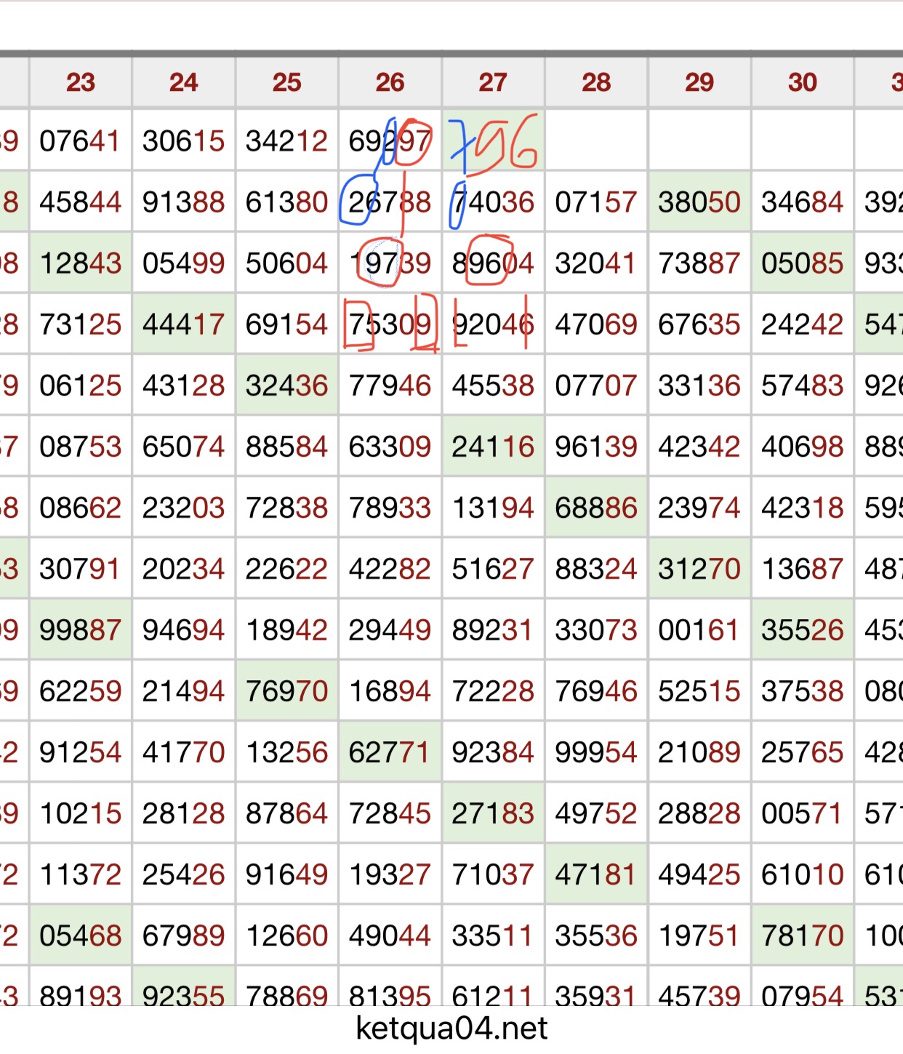Screen dimensions: 903x1054
Task: Click the column header 23
Action: (x=80, y=82)
